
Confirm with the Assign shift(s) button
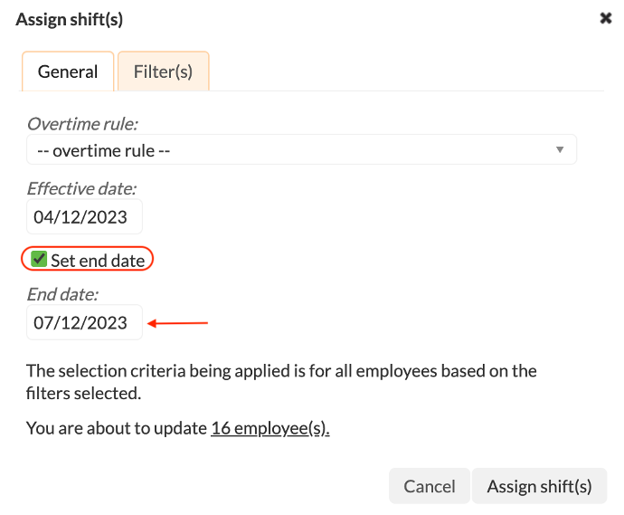tap(539, 486)
